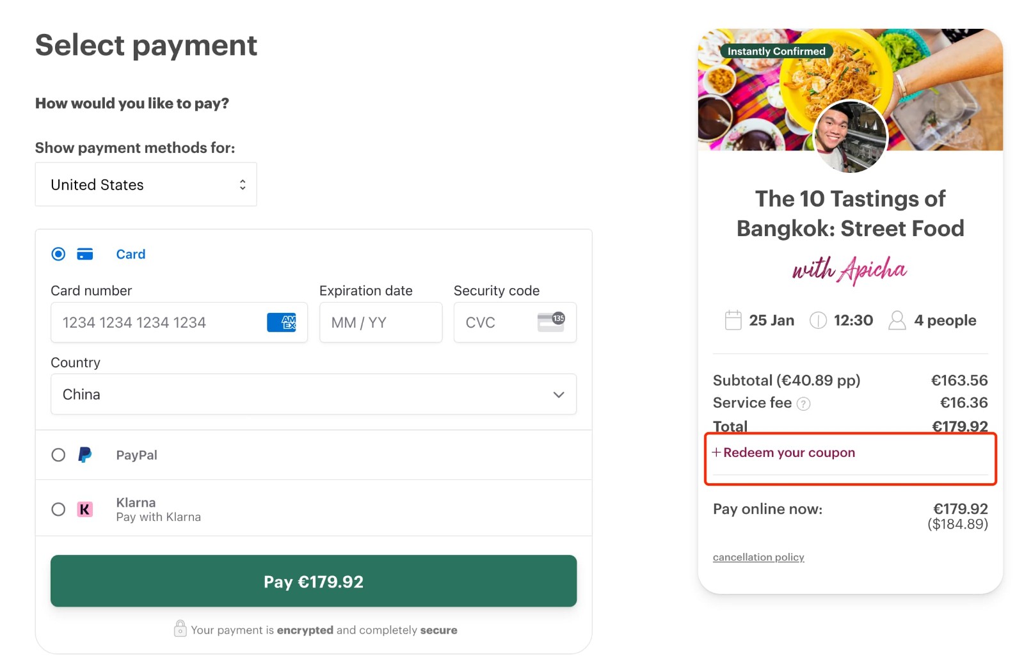Click the CVC card illustration icon

(x=552, y=323)
